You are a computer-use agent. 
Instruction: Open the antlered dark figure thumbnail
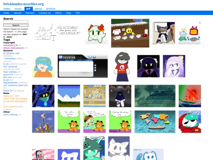pyautogui.click(x=120, y=96)
